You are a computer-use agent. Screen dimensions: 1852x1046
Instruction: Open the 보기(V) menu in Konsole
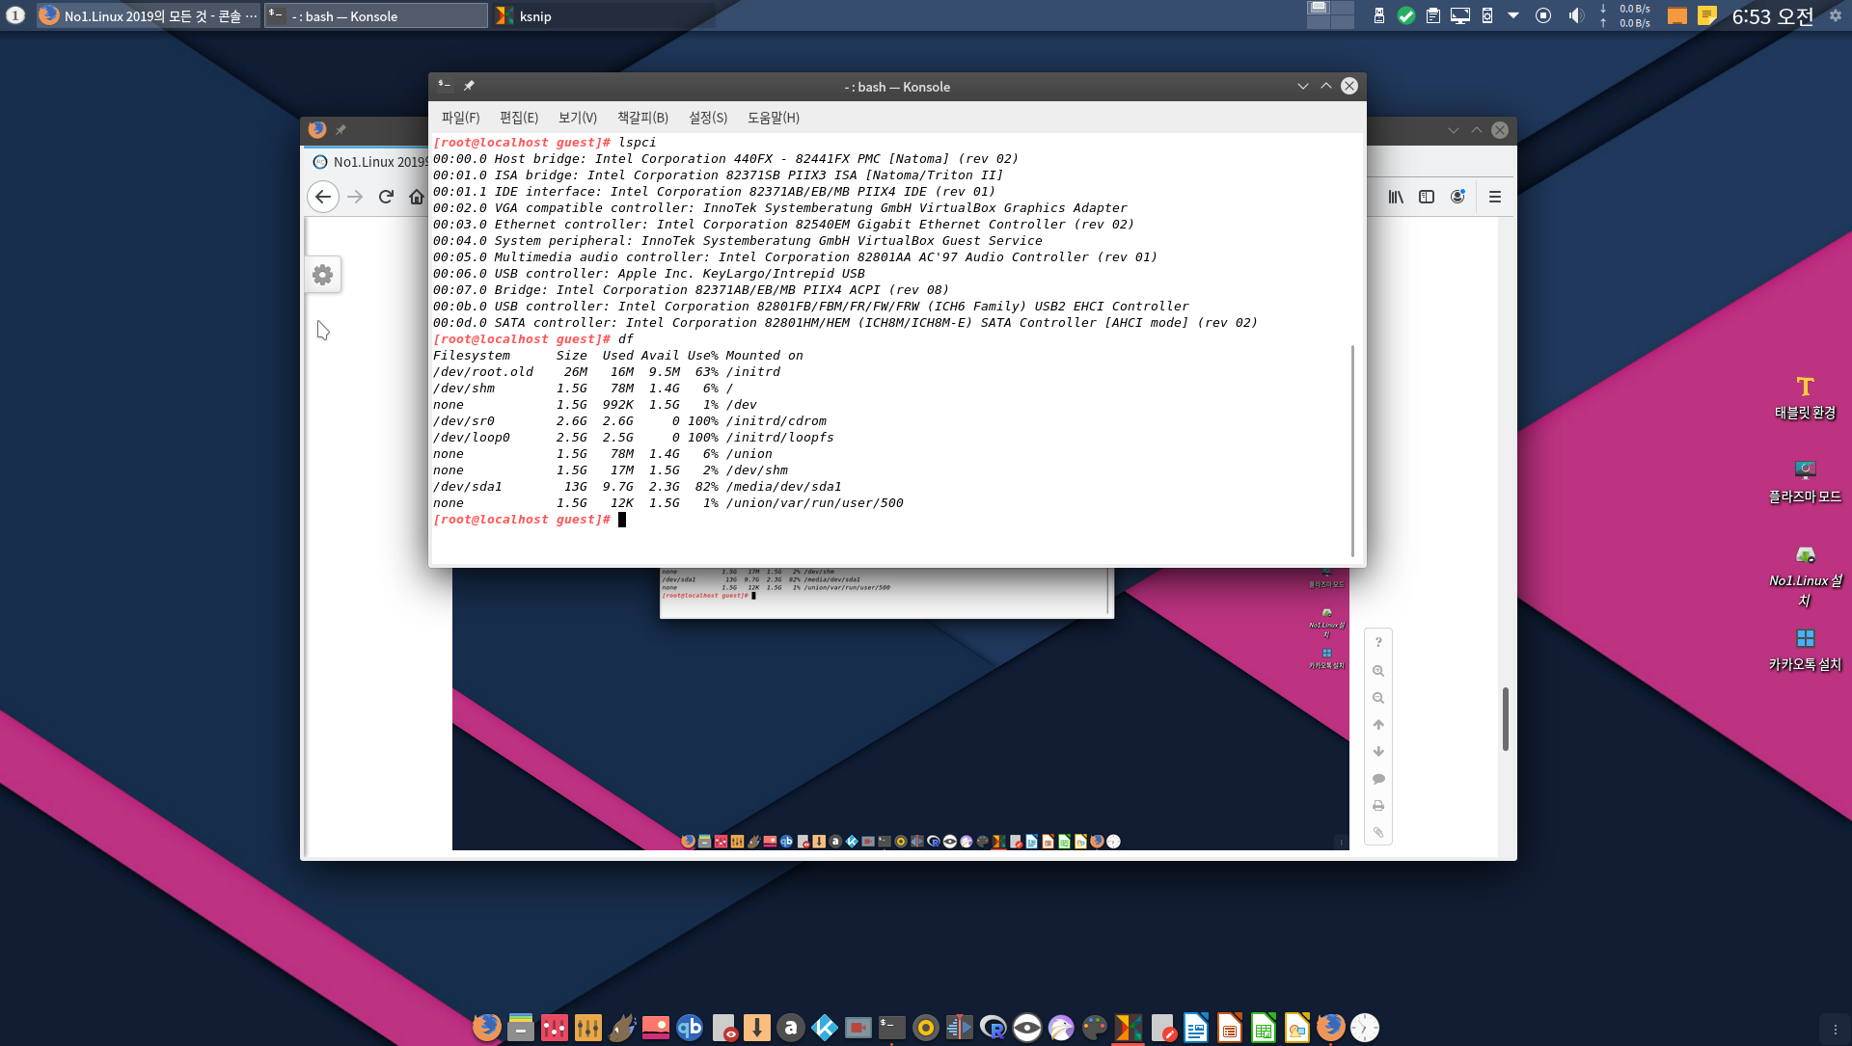coord(578,118)
